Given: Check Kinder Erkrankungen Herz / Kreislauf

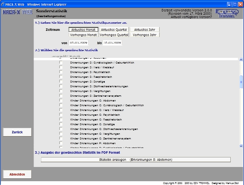Looking at the screenshot, I should [61, 110].
